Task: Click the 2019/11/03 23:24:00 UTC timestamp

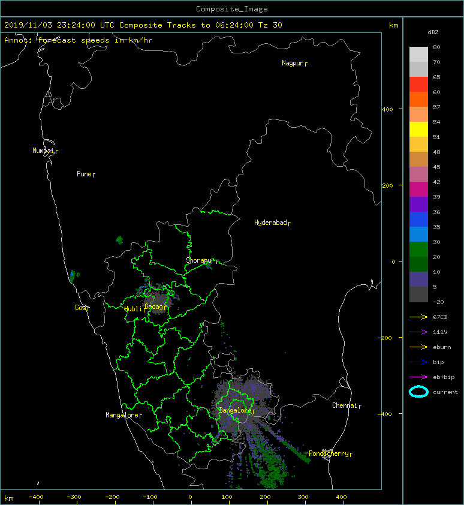Action: tap(59, 25)
